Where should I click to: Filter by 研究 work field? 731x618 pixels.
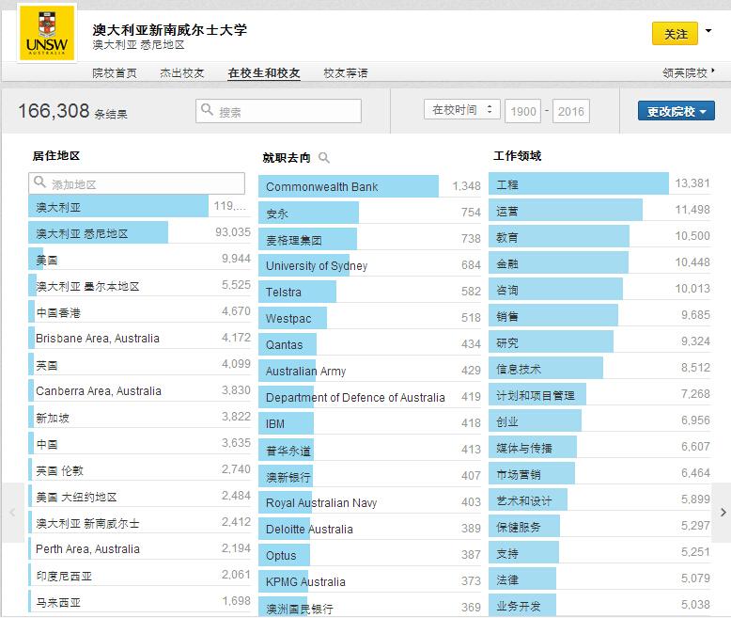[599, 342]
